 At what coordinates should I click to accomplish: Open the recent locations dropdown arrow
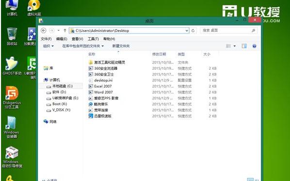(x=59, y=30)
